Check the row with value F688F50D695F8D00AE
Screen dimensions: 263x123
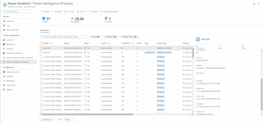(x=41, y=57)
